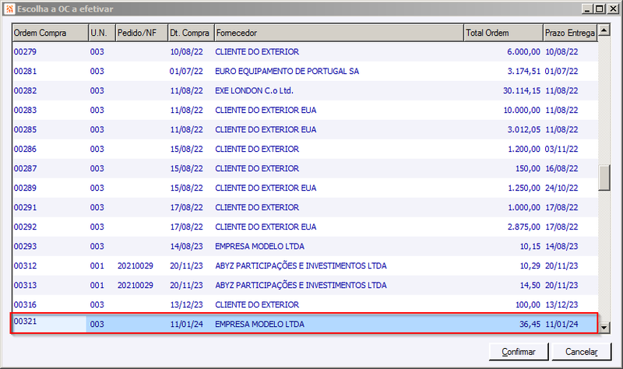
Task: Click total value 6.000,00
Action: click(x=523, y=51)
